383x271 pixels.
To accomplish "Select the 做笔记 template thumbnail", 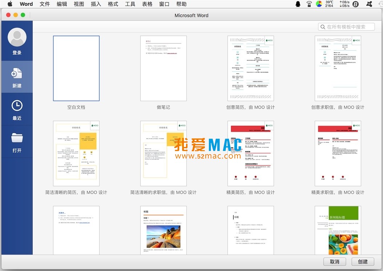I will pos(164,68).
